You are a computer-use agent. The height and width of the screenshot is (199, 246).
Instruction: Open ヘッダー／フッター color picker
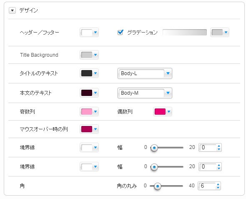89,33
